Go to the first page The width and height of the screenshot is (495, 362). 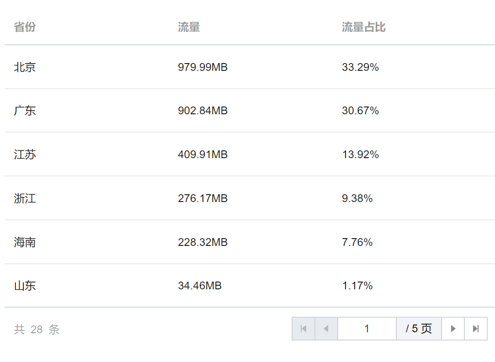303,329
